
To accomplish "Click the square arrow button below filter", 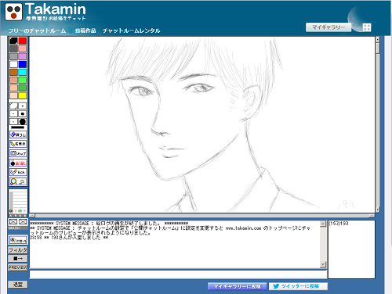I will click(x=18, y=259).
